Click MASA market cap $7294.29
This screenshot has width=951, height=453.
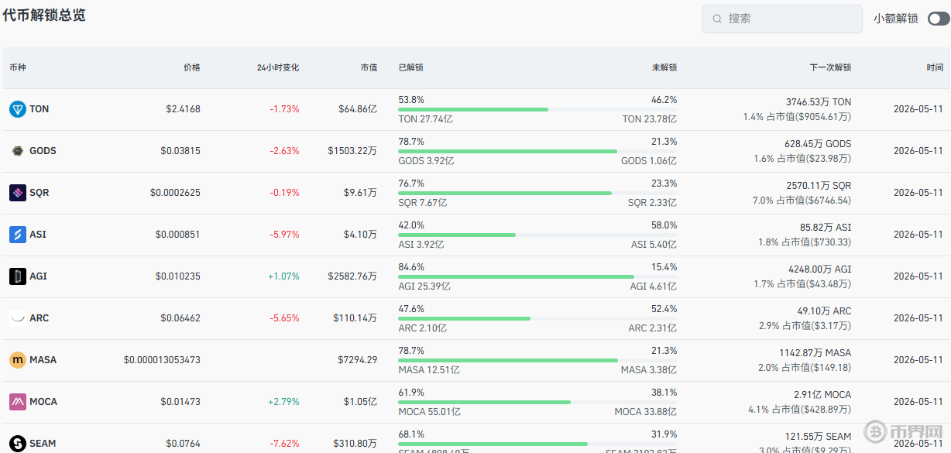[358, 360]
